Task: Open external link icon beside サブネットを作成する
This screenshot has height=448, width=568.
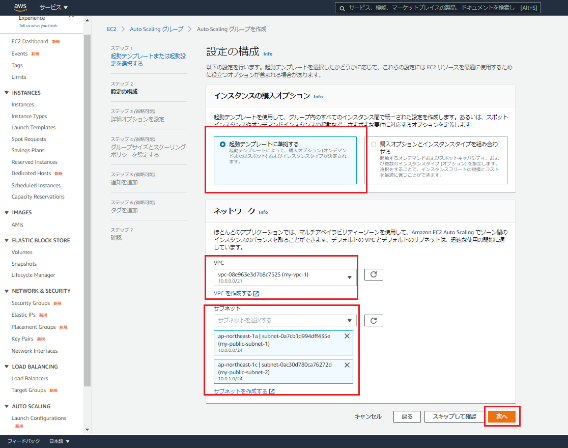Action: pos(272,391)
